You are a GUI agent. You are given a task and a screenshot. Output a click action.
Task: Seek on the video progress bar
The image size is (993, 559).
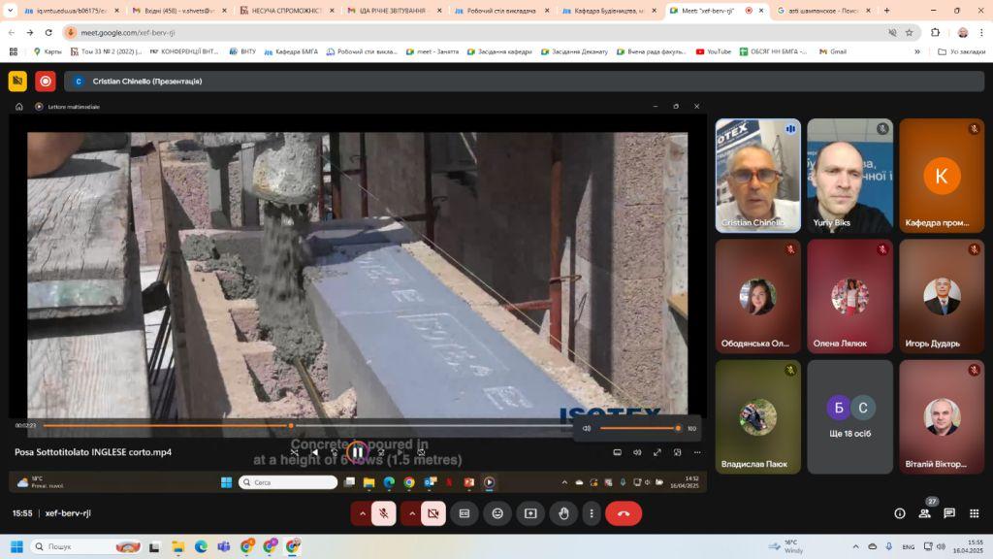[x=306, y=426]
